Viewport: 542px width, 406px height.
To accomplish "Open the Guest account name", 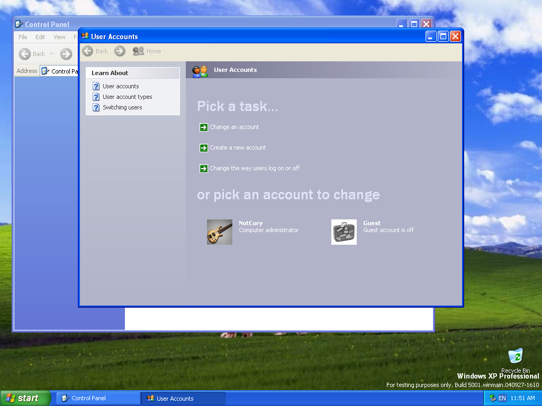I will point(372,223).
